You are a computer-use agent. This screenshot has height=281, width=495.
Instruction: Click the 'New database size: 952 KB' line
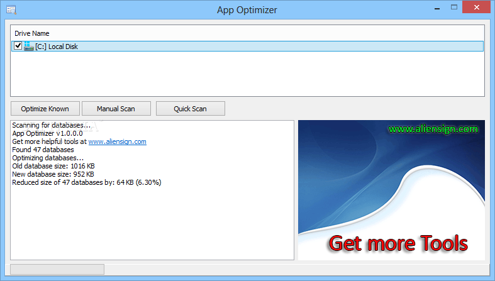(x=53, y=174)
